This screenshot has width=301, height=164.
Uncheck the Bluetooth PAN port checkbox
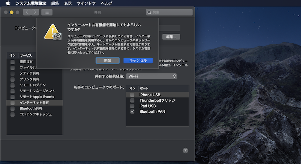pos(132,112)
